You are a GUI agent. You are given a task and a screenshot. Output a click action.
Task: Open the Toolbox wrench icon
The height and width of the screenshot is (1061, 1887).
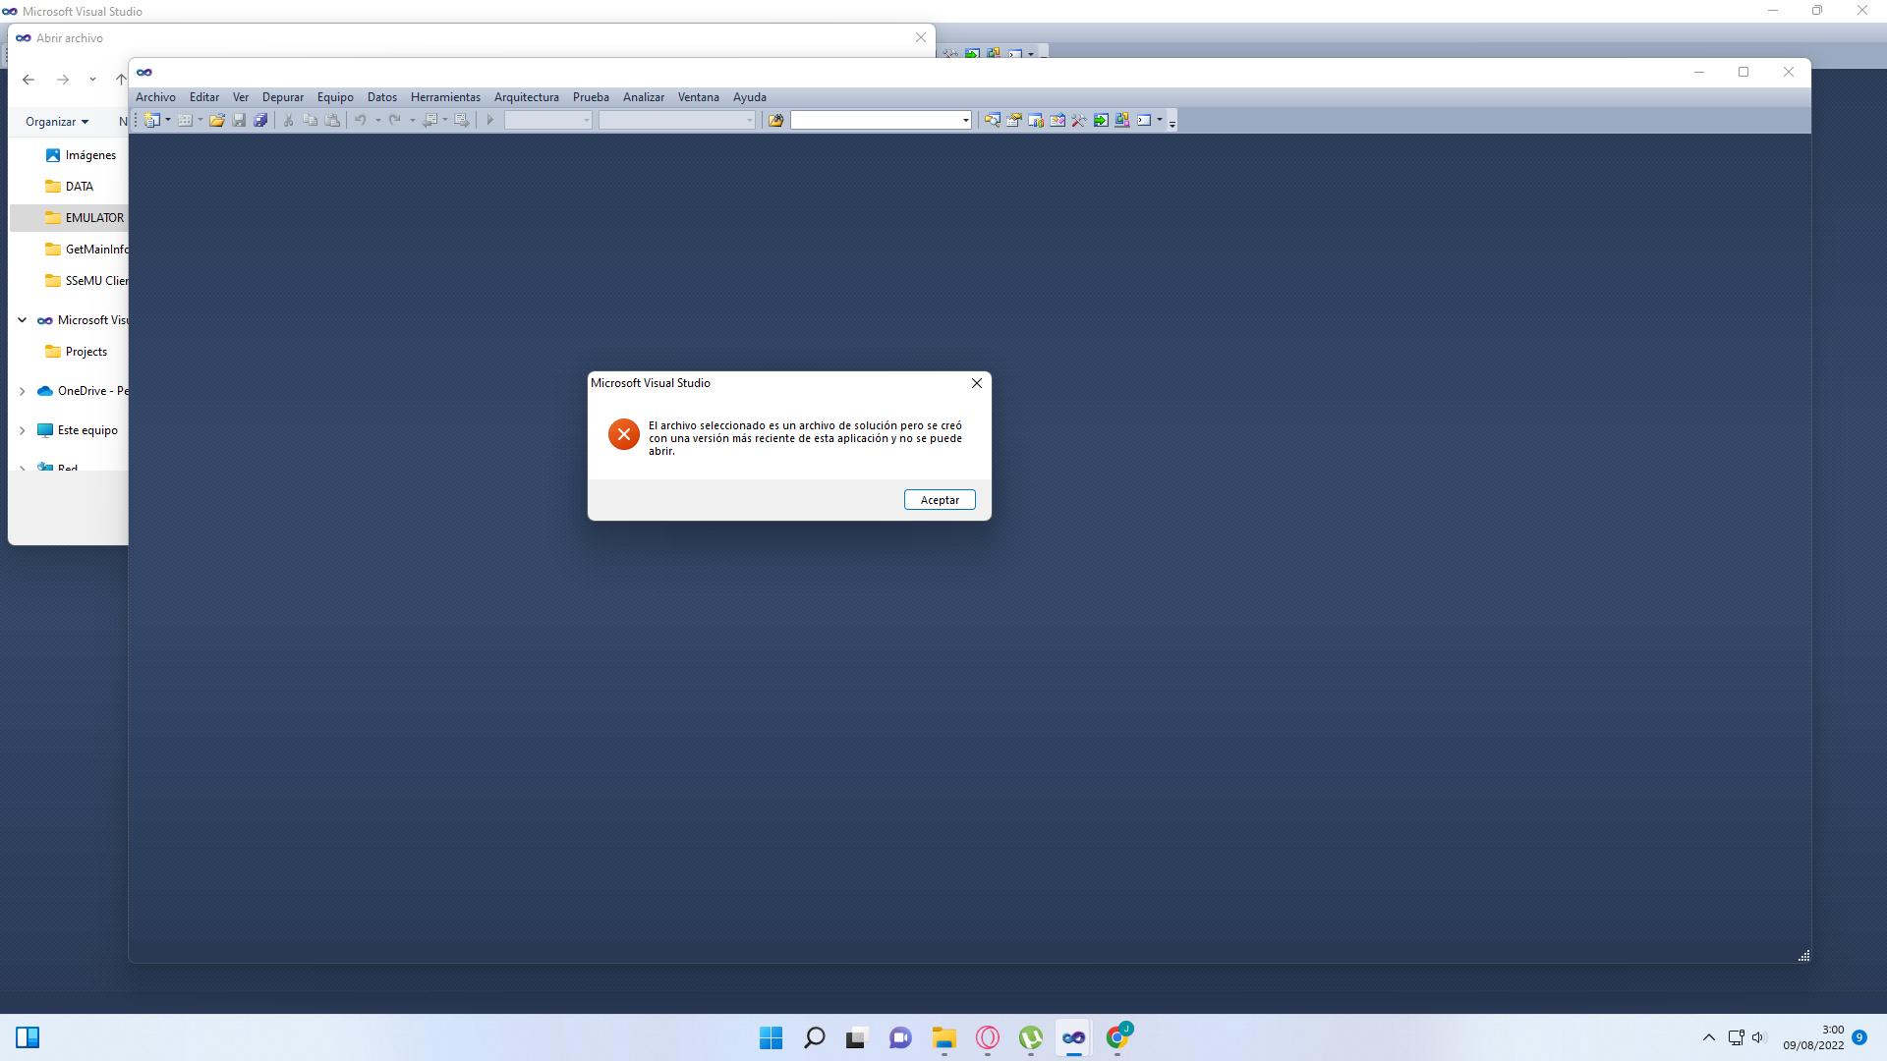pyautogui.click(x=1079, y=120)
